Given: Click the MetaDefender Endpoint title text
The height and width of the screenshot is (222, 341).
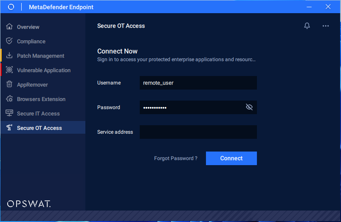Looking at the screenshot, I should pos(61,7).
